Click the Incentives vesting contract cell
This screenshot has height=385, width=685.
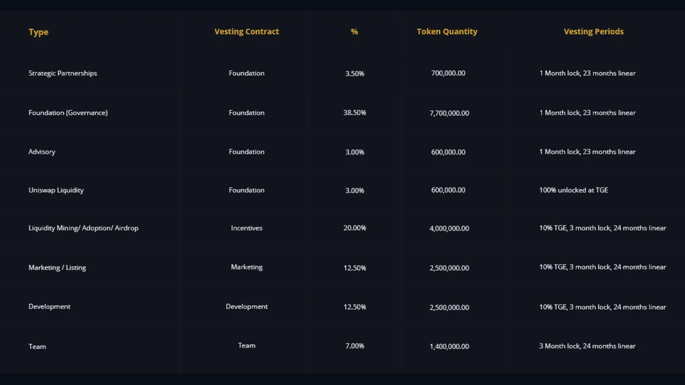[x=247, y=228]
